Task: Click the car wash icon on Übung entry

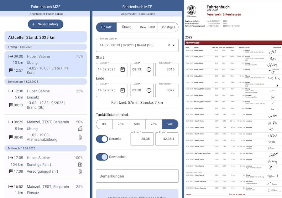Action: [80, 129]
